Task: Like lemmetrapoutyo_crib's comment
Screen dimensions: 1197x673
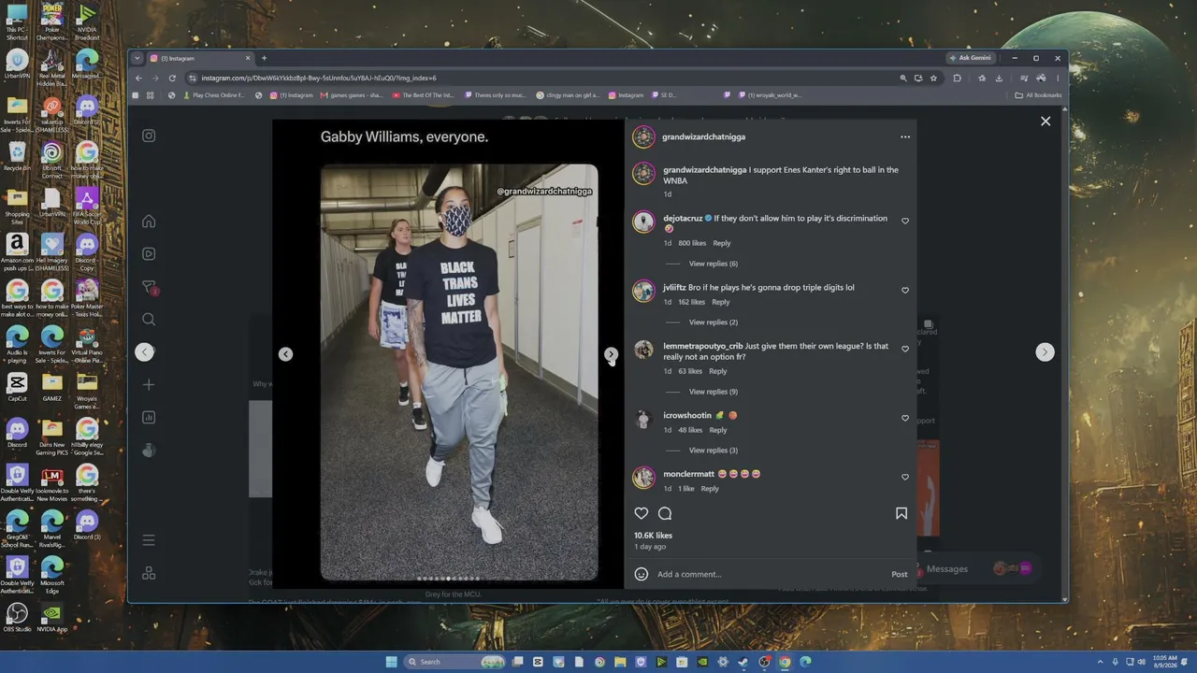Action: pos(905,350)
